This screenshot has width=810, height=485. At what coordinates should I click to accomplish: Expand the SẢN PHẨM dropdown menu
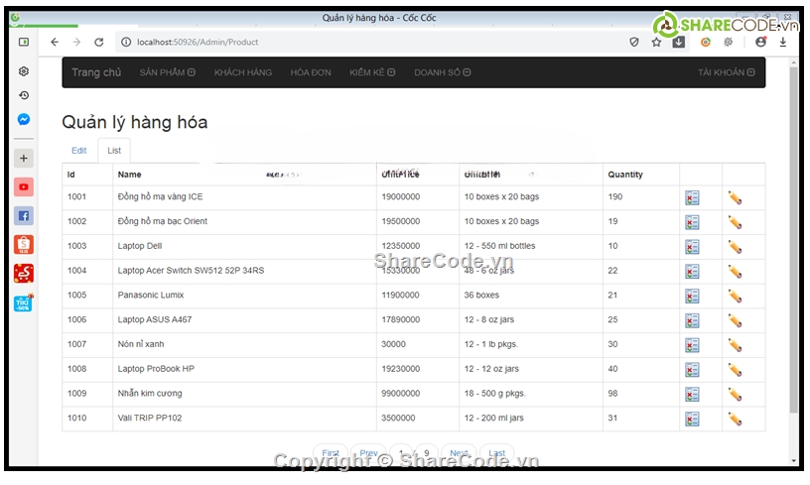click(168, 72)
